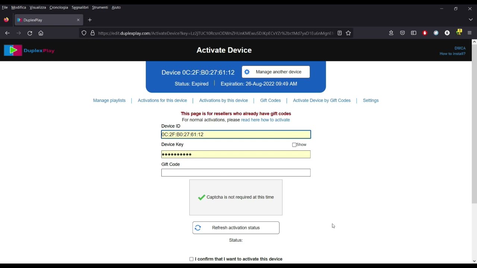This screenshot has width=477, height=268.
Task: Click the green captcha checkmark
Action: [202, 197]
